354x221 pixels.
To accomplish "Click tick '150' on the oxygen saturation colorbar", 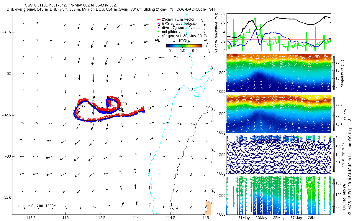I will pos(339,183).
